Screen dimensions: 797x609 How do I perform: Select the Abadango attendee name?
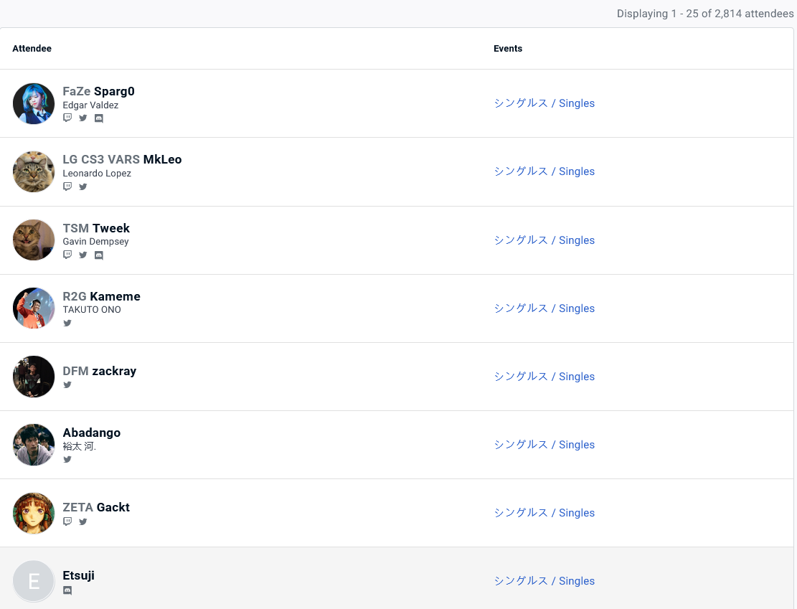click(x=92, y=433)
